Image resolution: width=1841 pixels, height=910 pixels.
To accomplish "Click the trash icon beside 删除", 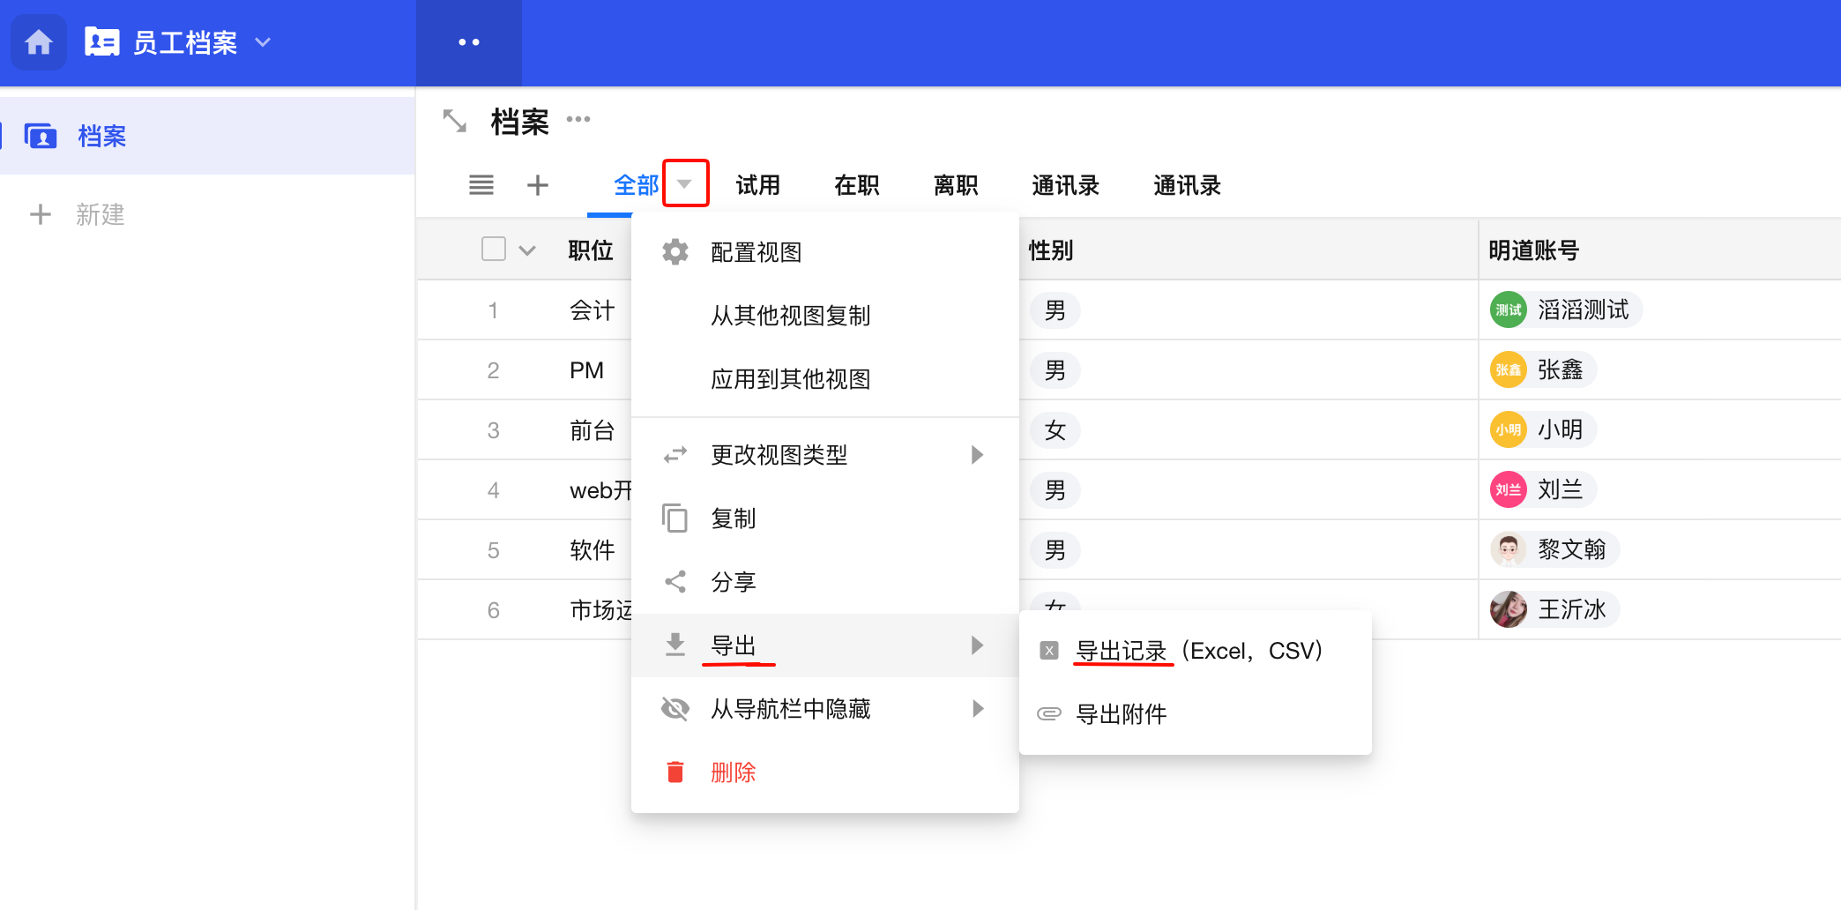I will click(x=675, y=772).
